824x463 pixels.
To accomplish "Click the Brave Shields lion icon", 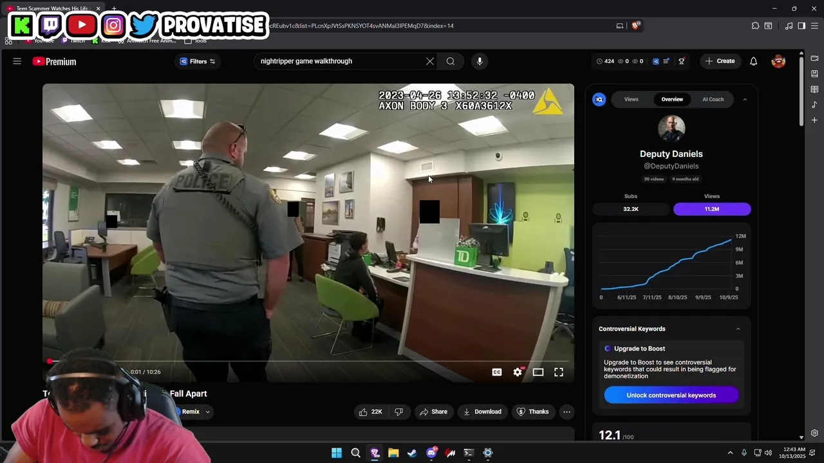I will coord(636,26).
